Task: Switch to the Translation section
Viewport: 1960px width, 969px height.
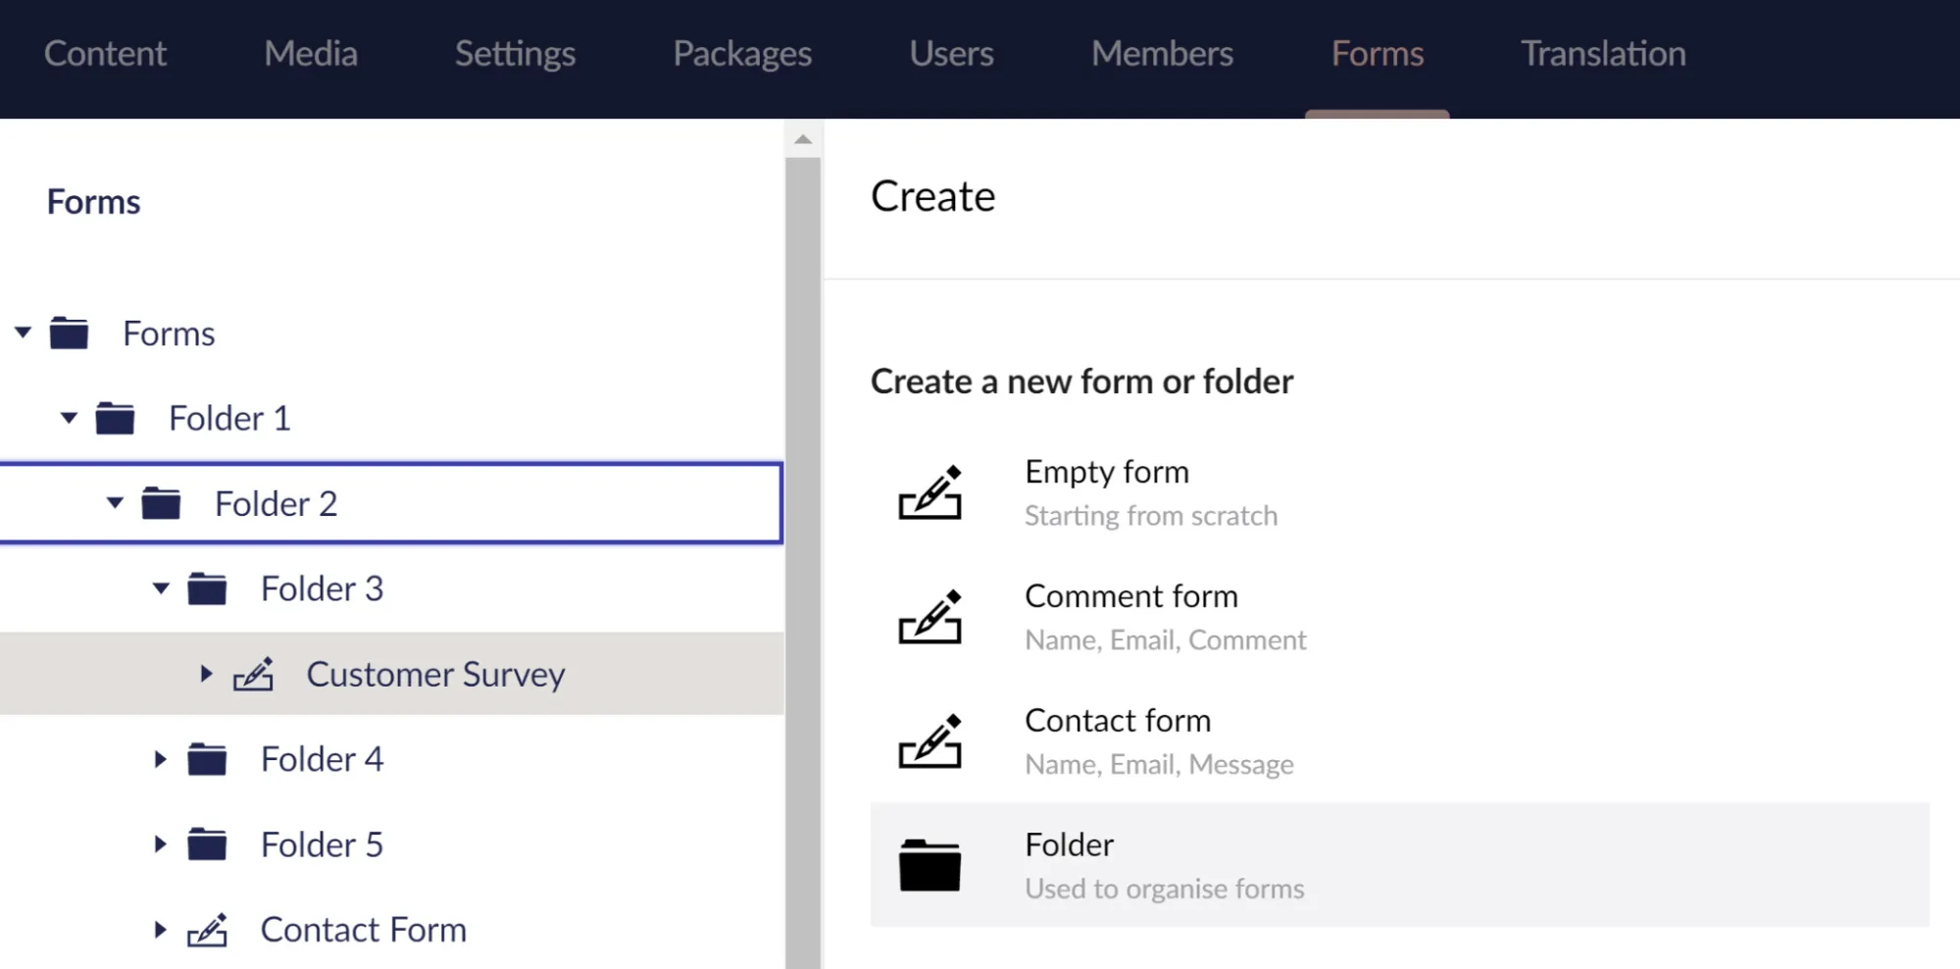Action: click(1602, 54)
